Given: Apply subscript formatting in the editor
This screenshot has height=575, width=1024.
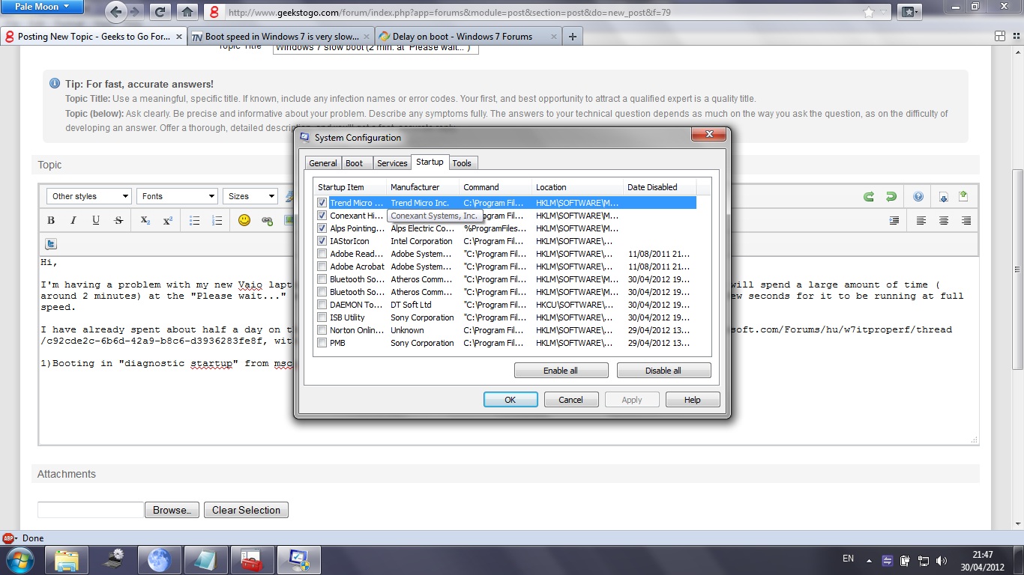Looking at the screenshot, I should [x=145, y=221].
